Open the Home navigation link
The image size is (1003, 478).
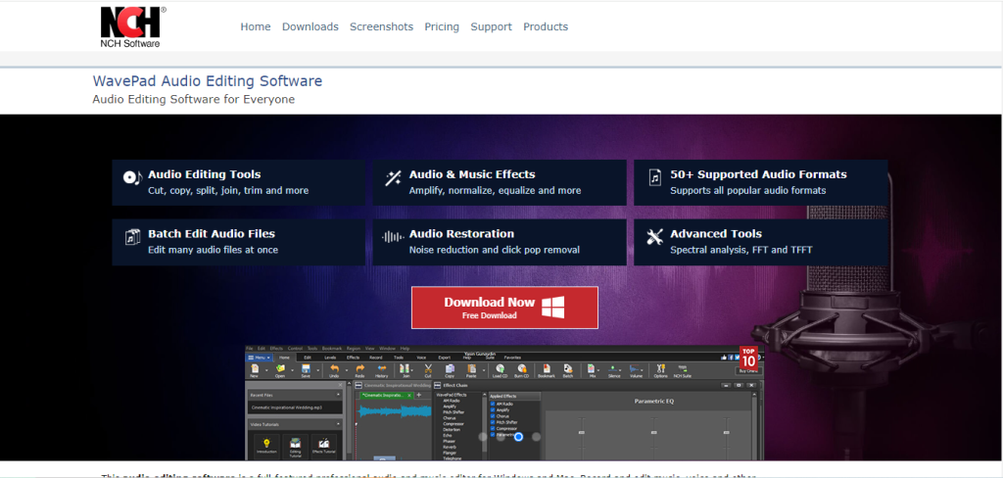click(x=256, y=26)
